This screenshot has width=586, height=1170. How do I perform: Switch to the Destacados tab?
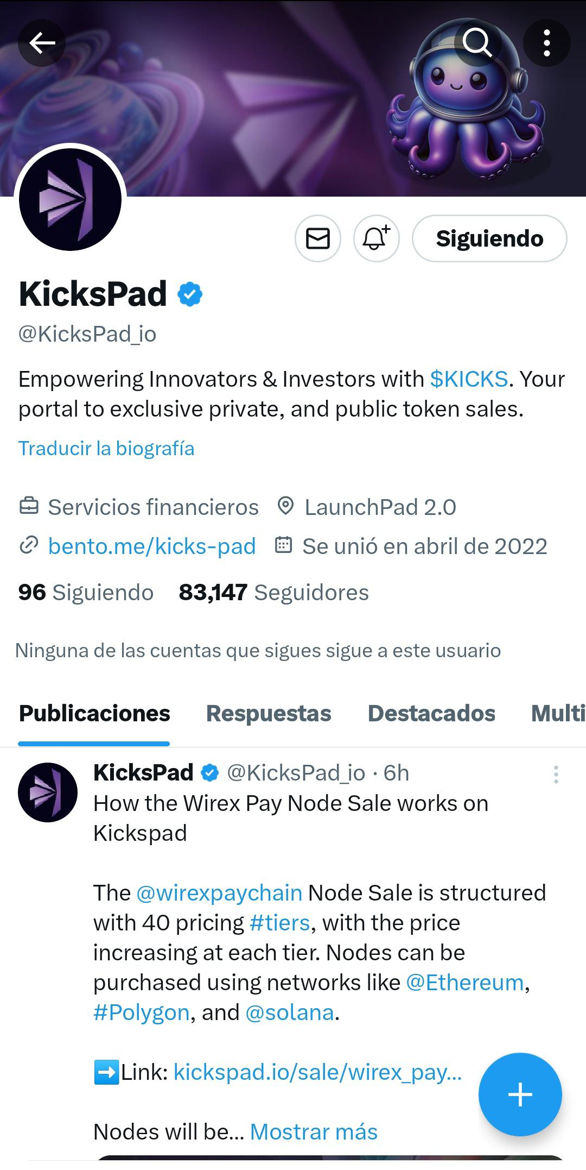coord(431,714)
